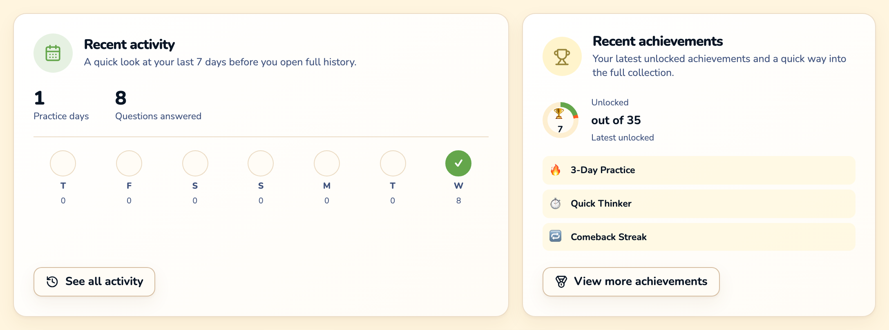
Task: Click the stopwatch icon for Quick Thinker
Action: (x=555, y=203)
